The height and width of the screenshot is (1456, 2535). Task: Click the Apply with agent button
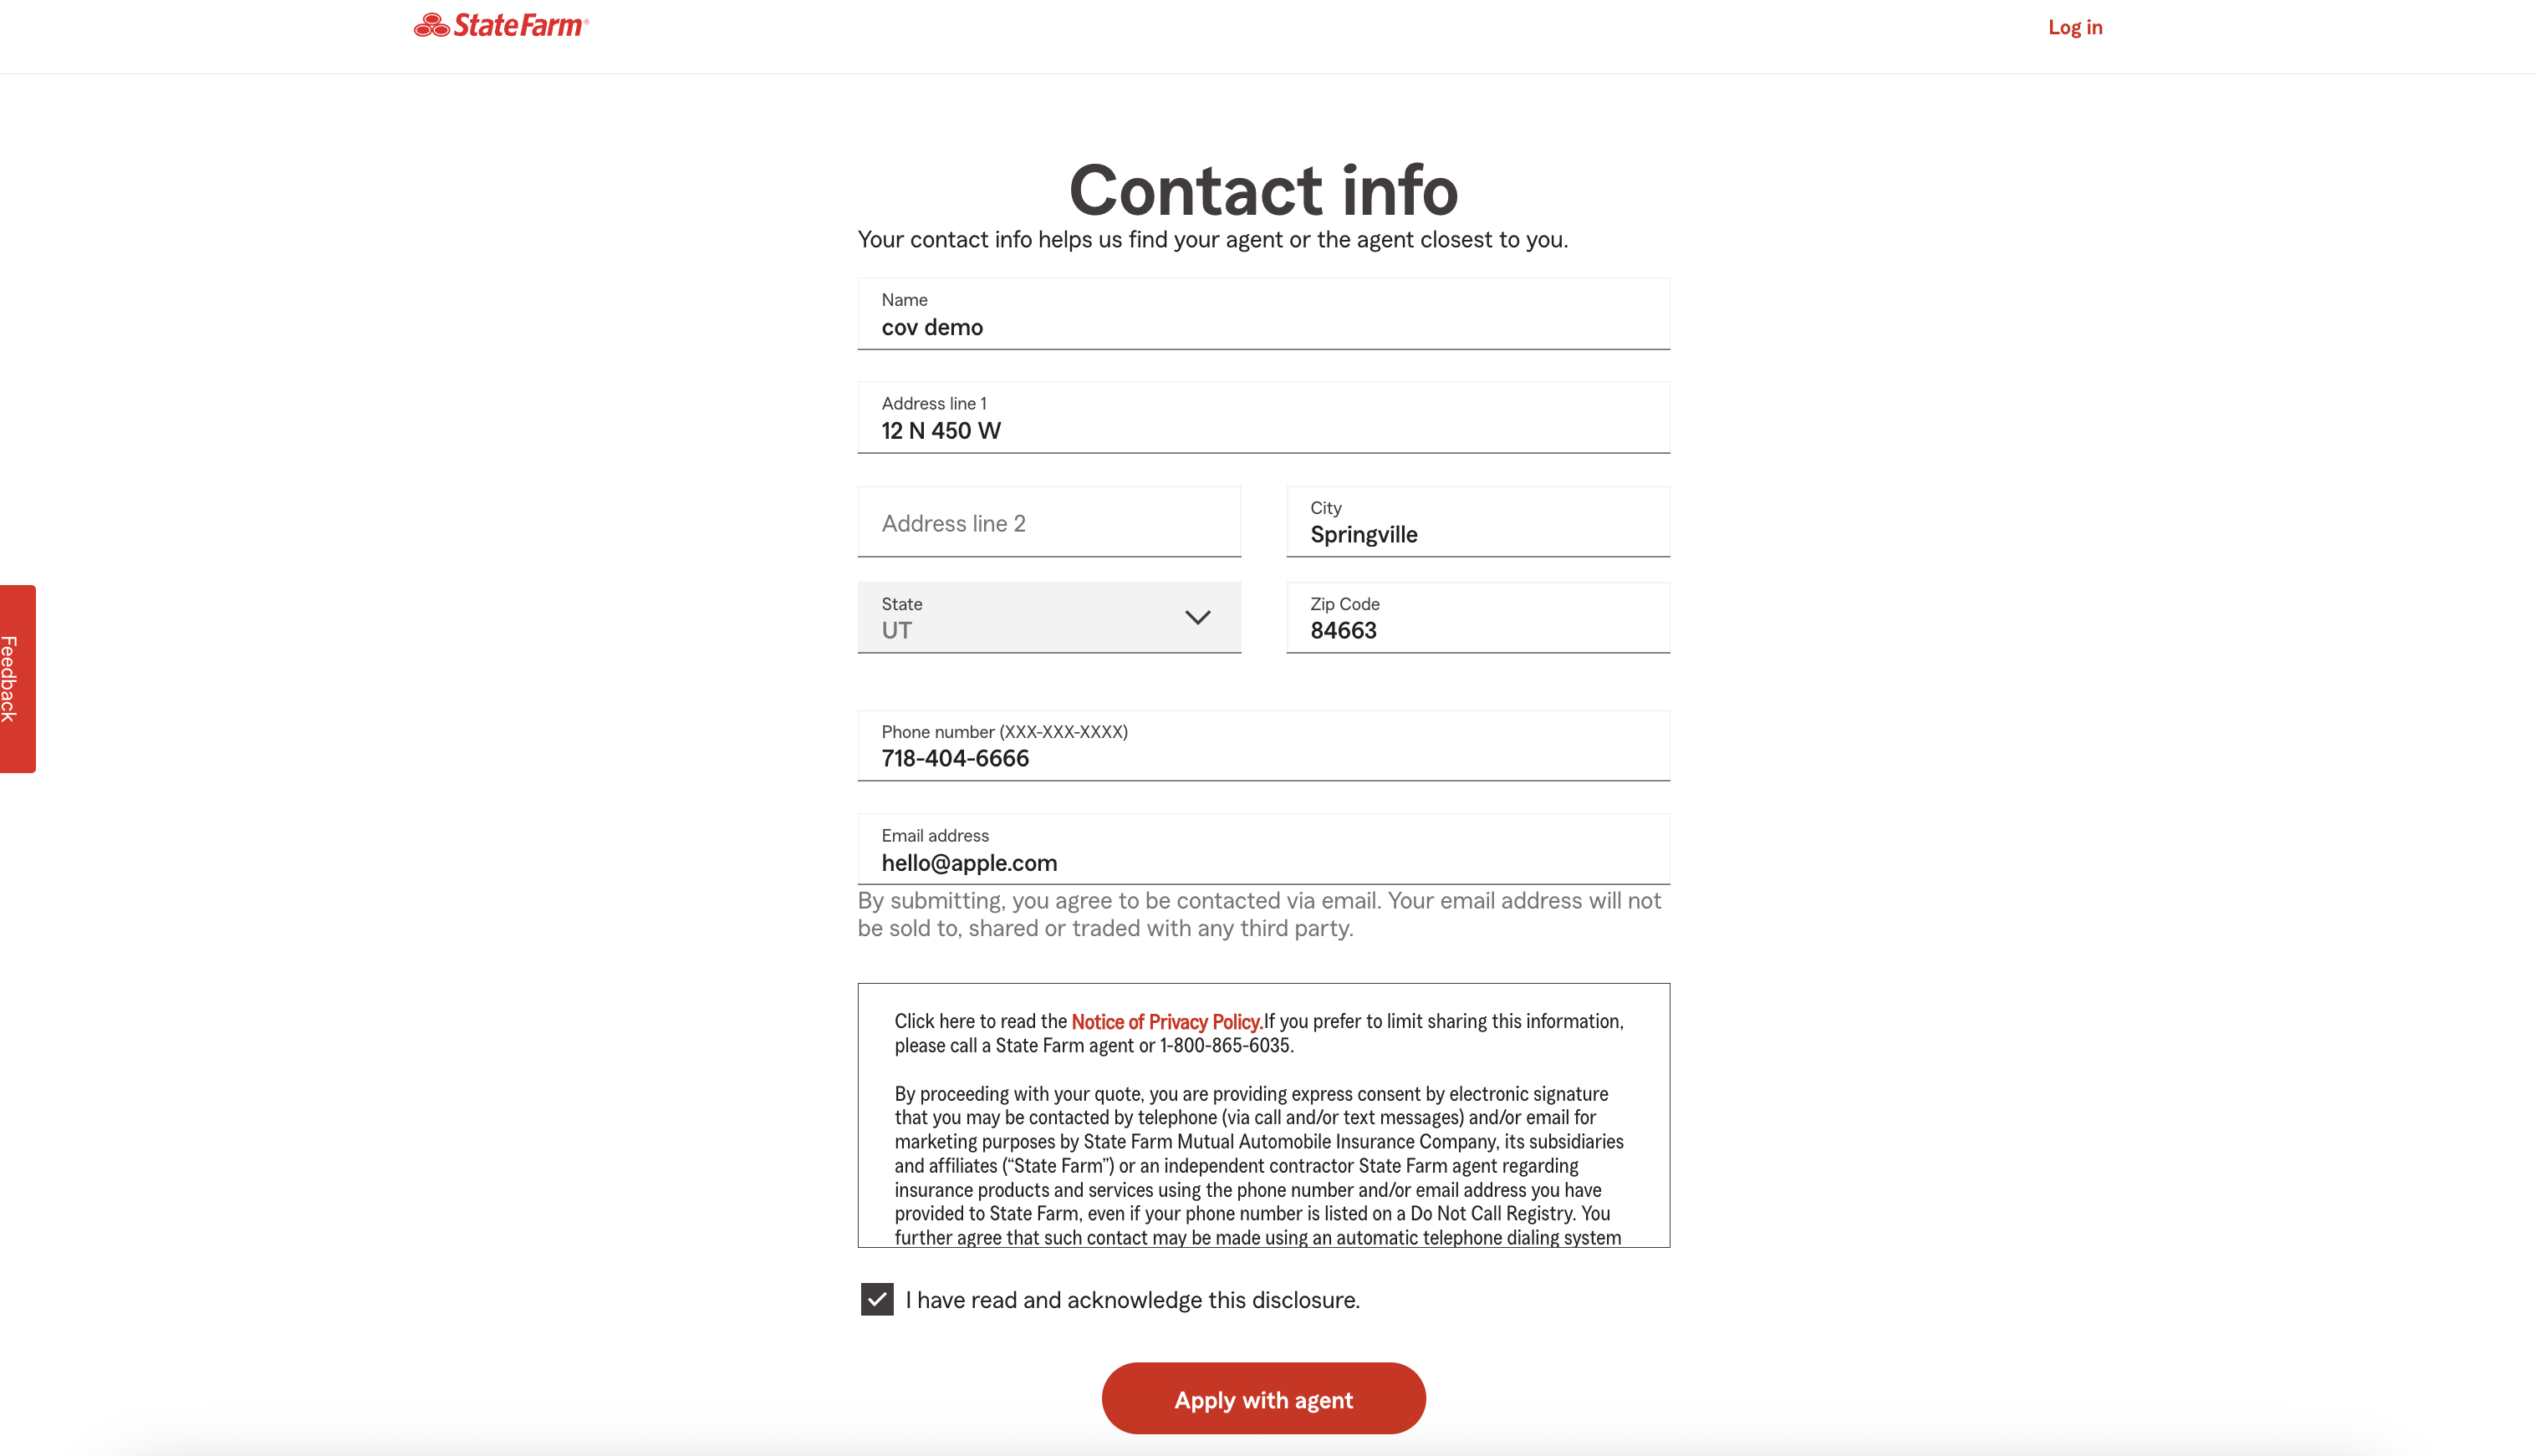1262,1399
